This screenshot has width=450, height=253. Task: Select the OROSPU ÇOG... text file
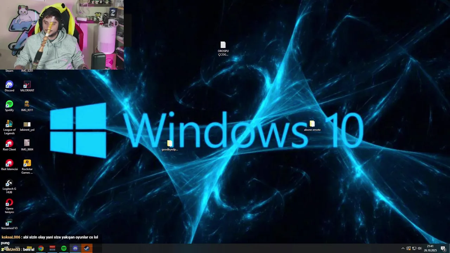(x=223, y=49)
